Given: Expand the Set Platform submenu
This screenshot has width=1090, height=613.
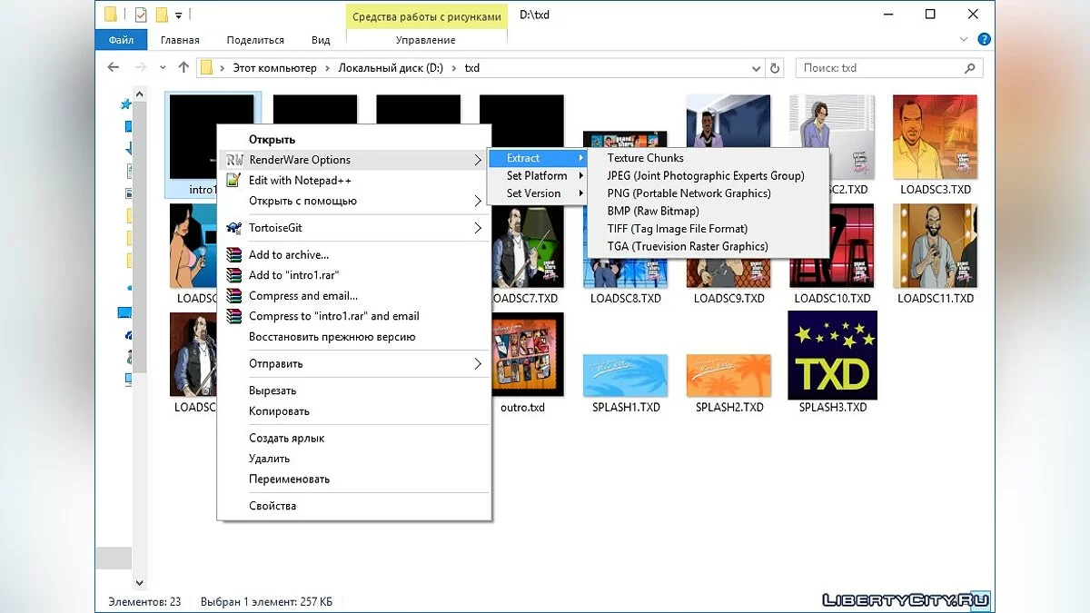Looking at the screenshot, I should coord(538,175).
